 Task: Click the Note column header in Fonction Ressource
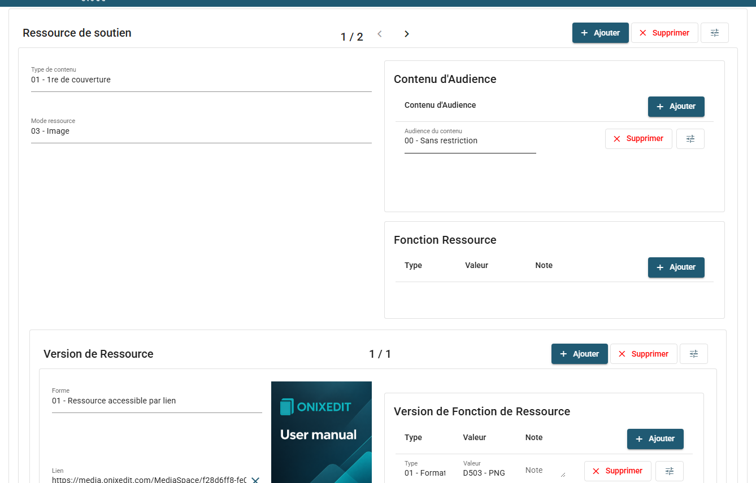click(x=544, y=265)
